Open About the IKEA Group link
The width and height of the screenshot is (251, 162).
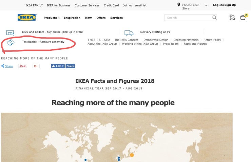coord(102,44)
